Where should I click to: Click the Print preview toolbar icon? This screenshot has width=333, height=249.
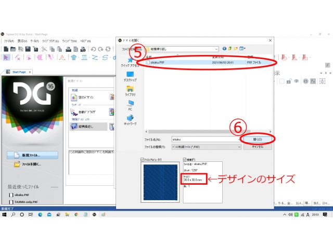click(75, 49)
